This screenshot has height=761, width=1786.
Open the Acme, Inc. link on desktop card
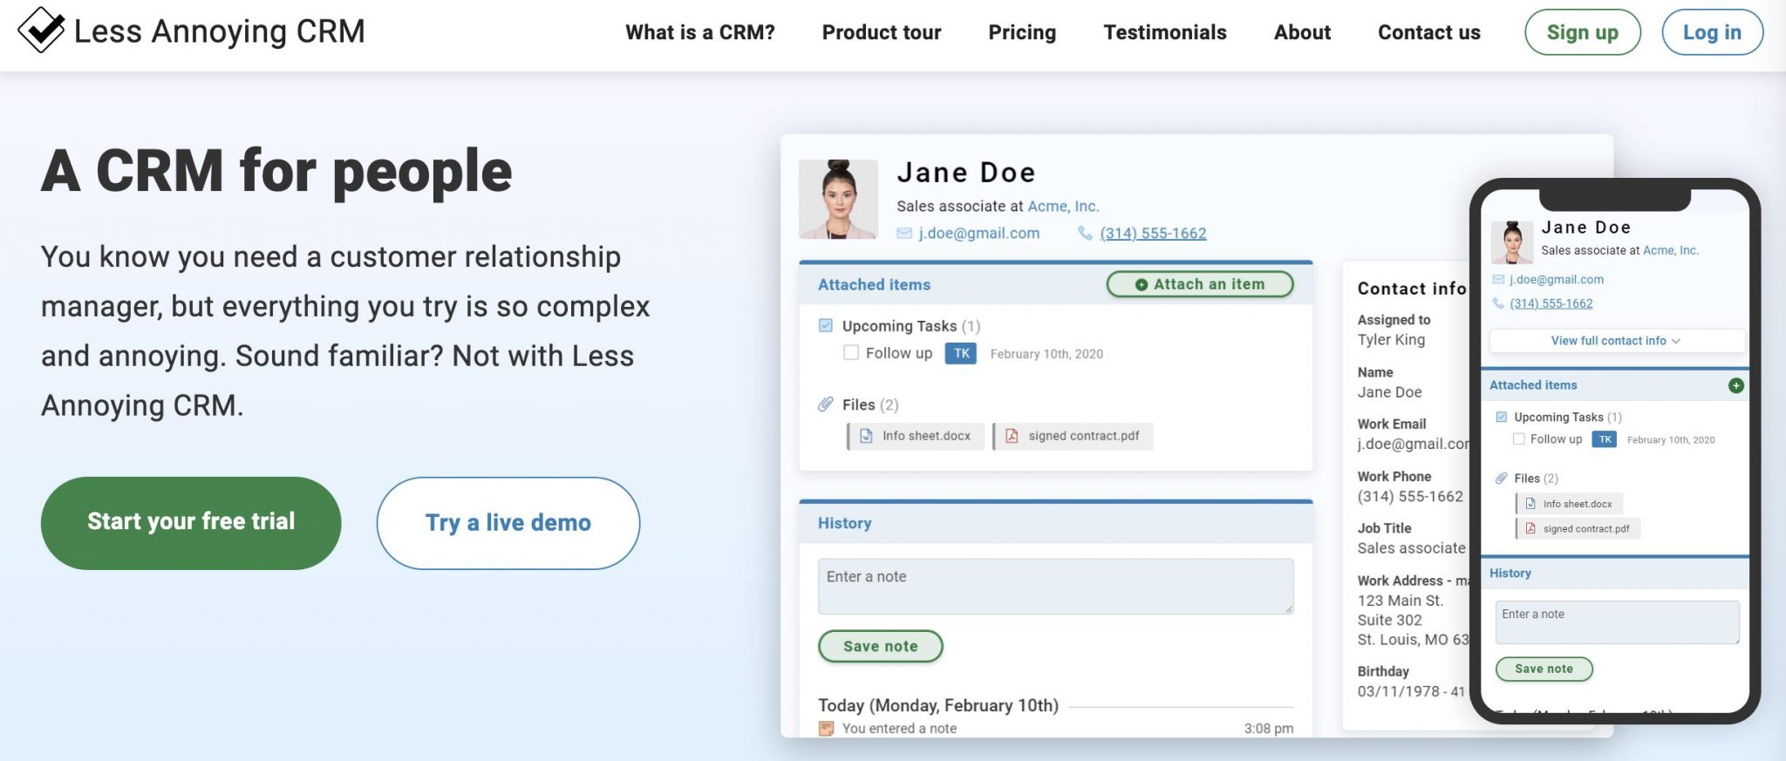(1063, 207)
